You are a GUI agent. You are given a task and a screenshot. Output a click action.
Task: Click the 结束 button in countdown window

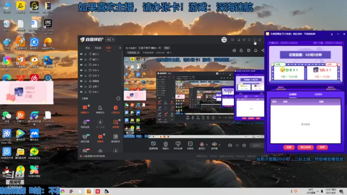click(x=322, y=147)
